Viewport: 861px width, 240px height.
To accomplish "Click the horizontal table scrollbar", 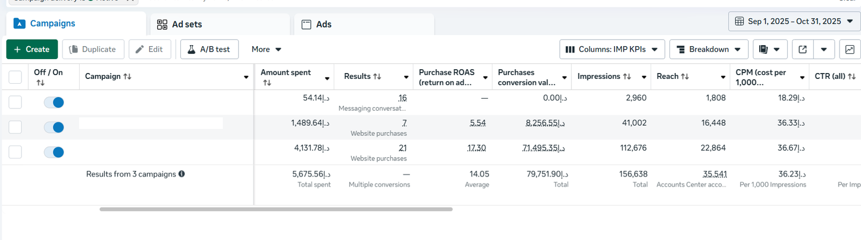I will coord(276,209).
